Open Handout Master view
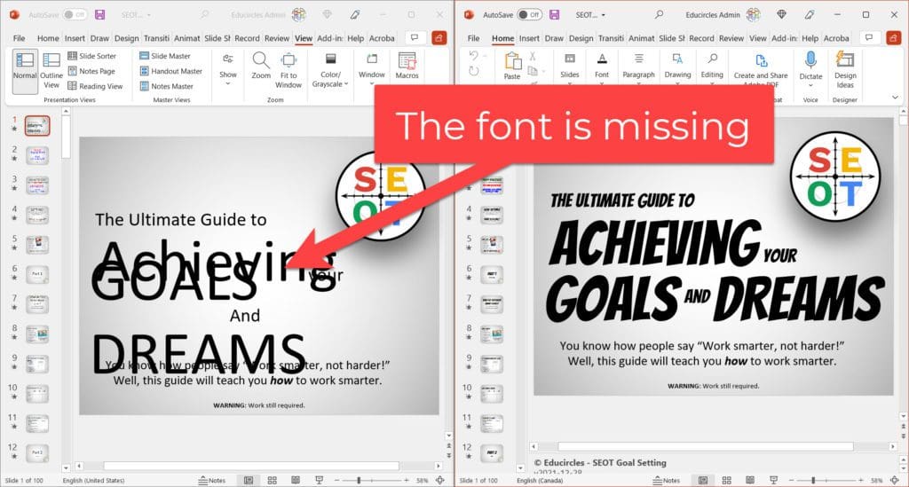 [x=171, y=71]
